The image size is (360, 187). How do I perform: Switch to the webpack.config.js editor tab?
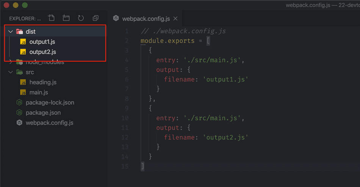146,19
